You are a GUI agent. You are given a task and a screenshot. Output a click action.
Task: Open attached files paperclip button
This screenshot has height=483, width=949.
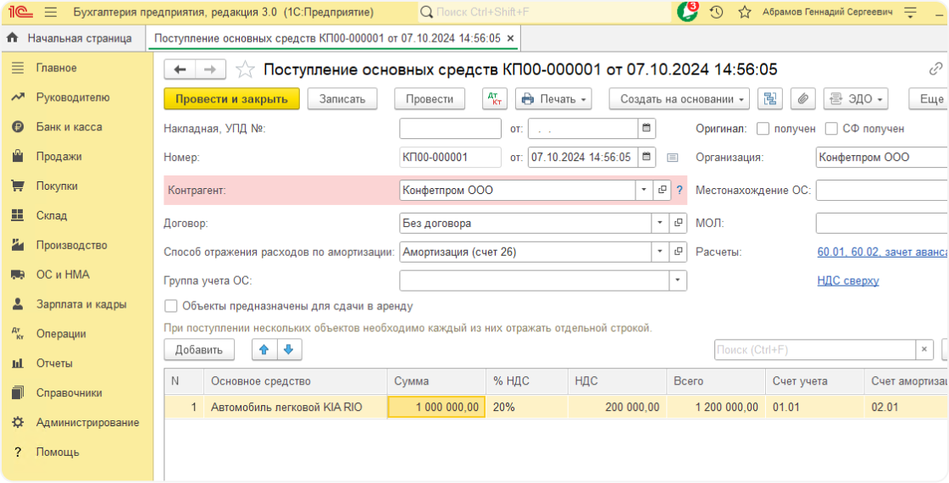point(803,98)
